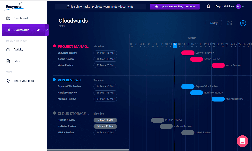This screenshot has height=151, width=252.
Task: Click the blue ExpressVPN Review Gantt bar
Action: click(188, 86)
